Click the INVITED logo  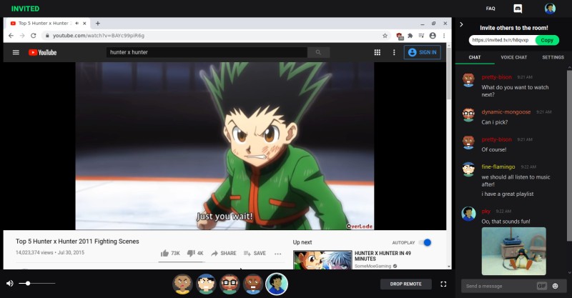coord(25,9)
